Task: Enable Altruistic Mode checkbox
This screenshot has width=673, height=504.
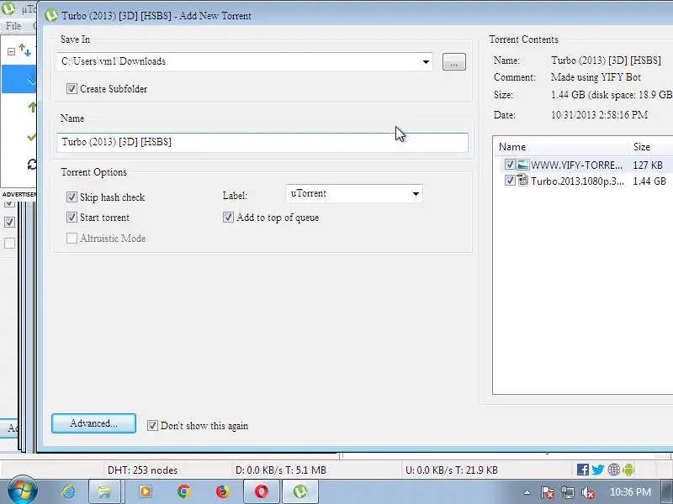Action: (72, 238)
